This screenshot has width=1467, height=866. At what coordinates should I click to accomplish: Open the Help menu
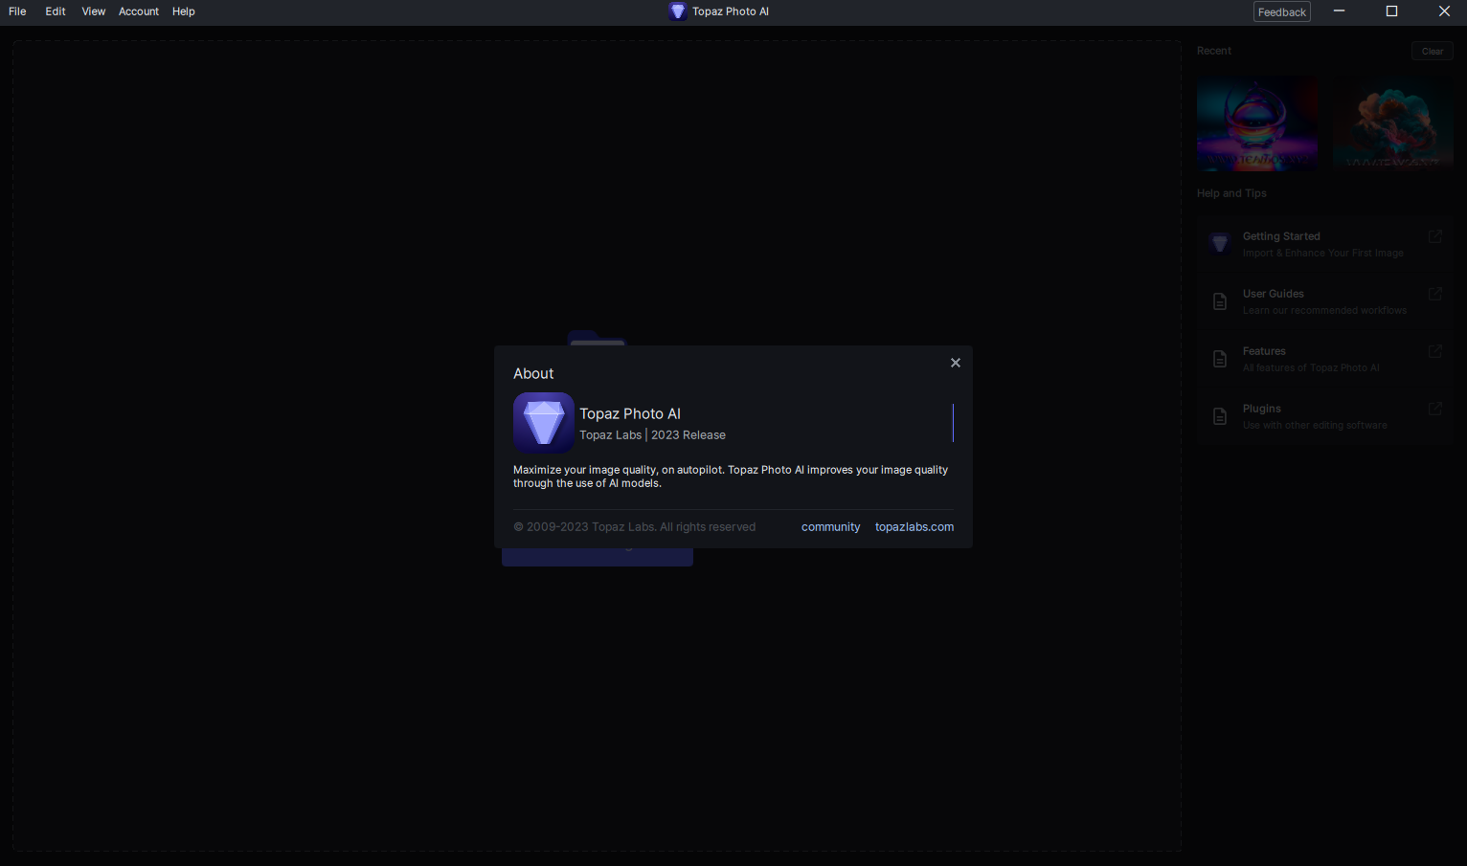184,11
